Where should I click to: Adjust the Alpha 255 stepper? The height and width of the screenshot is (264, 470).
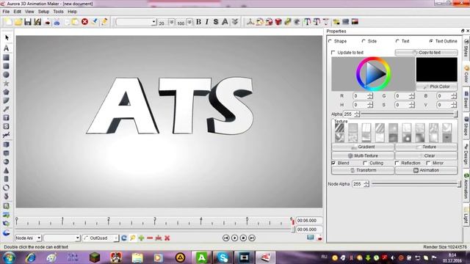point(357,114)
